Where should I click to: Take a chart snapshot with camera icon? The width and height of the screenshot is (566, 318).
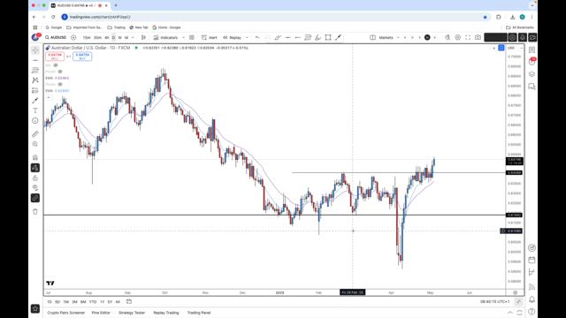click(478, 37)
